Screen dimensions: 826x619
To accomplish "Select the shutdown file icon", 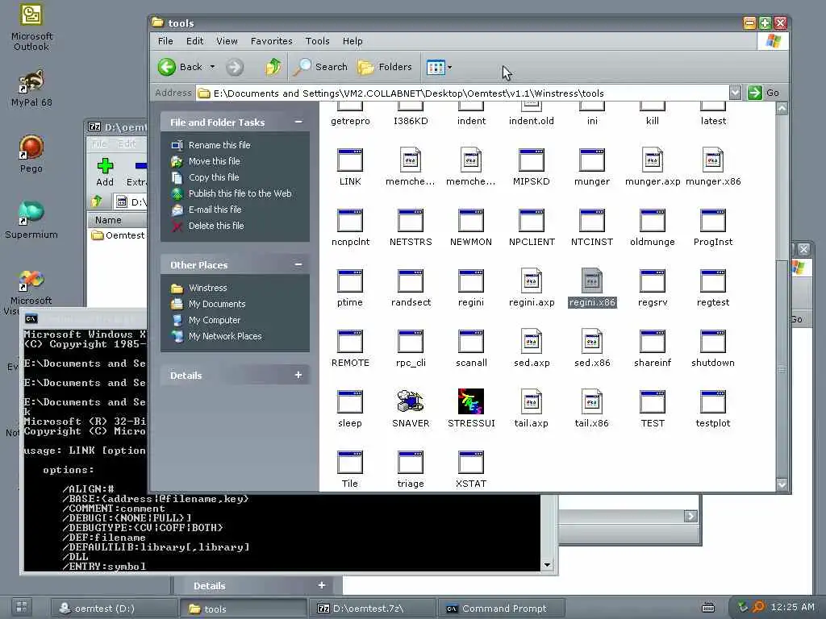I will coord(713,342).
